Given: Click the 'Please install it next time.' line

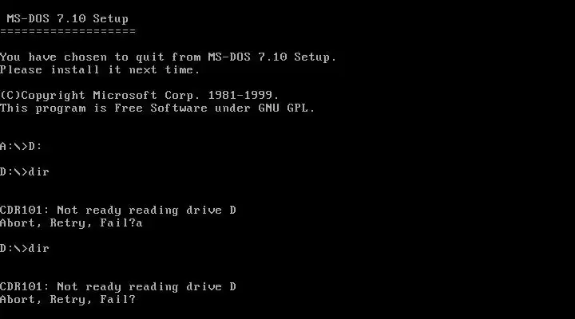Looking at the screenshot, I should pos(100,69).
